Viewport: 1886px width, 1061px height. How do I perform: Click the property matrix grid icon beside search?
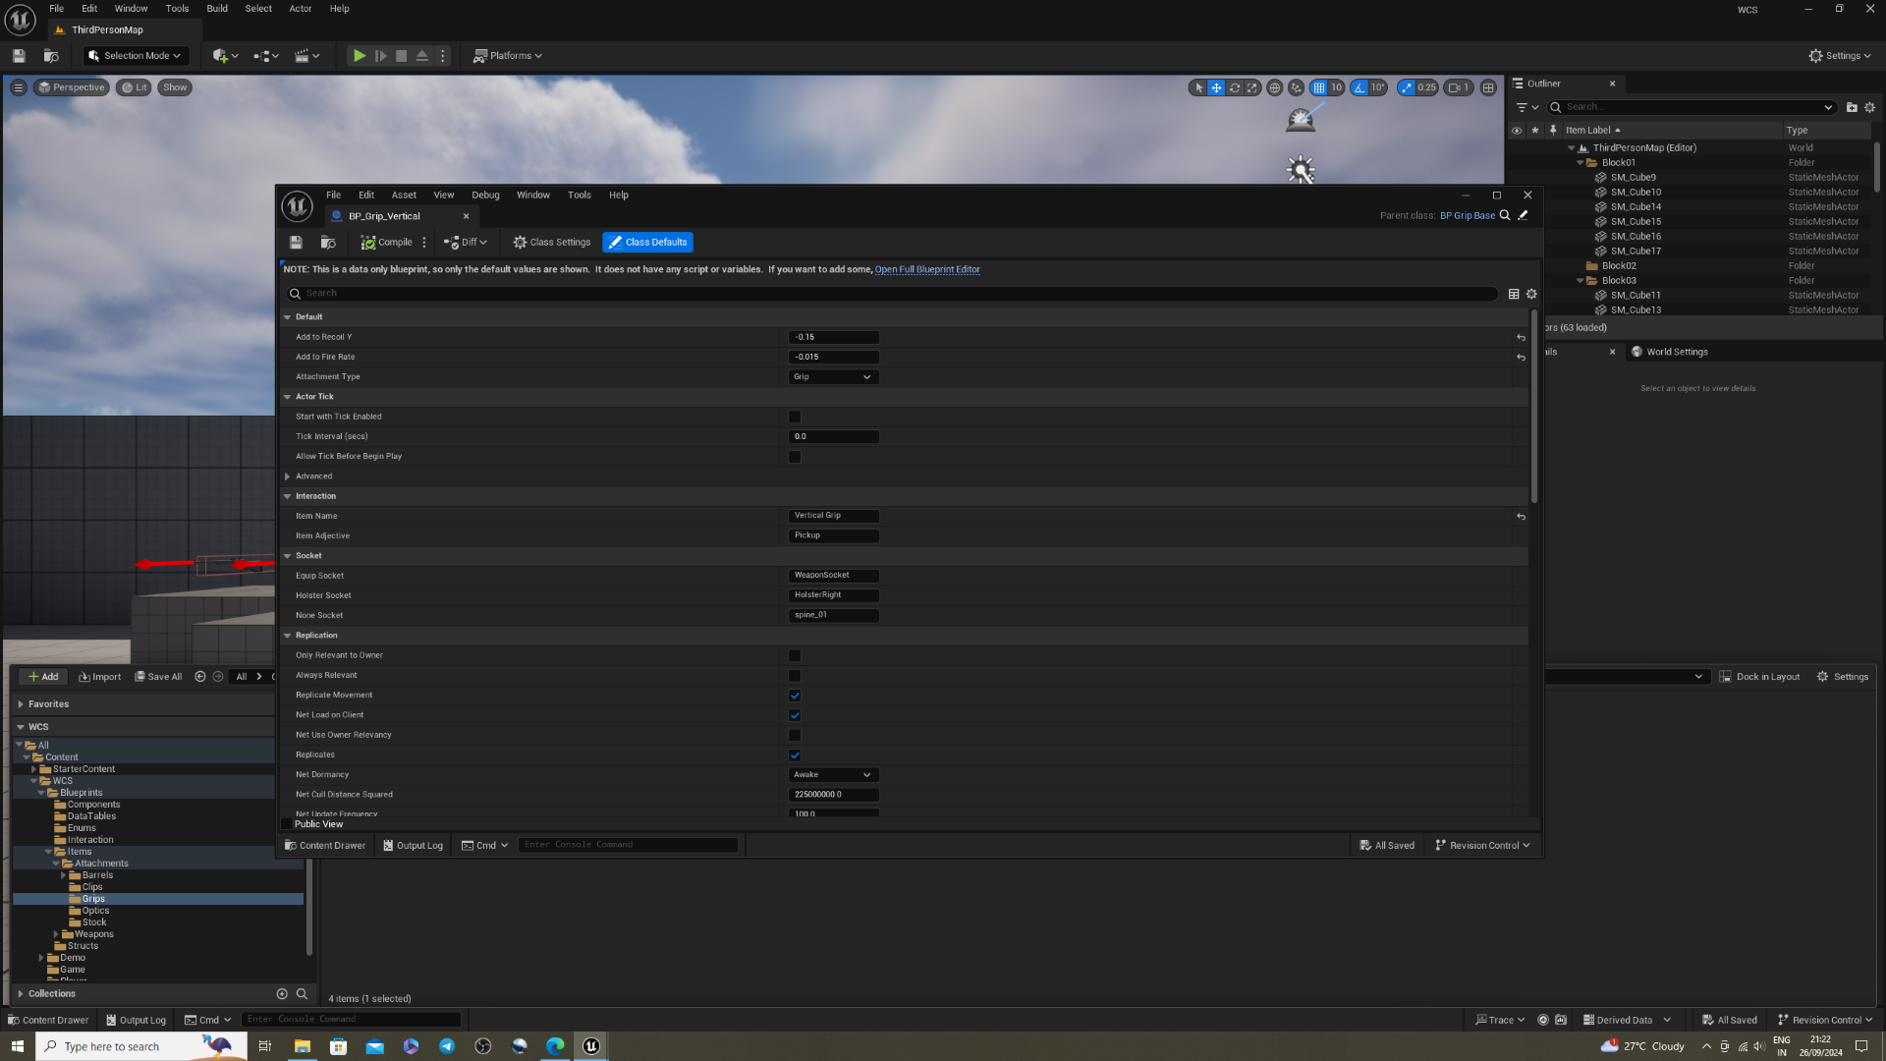pyautogui.click(x=1514, y=294)
